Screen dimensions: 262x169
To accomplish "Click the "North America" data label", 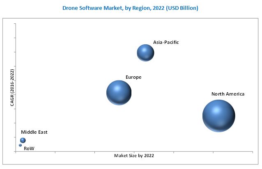I will pos(228,94).
